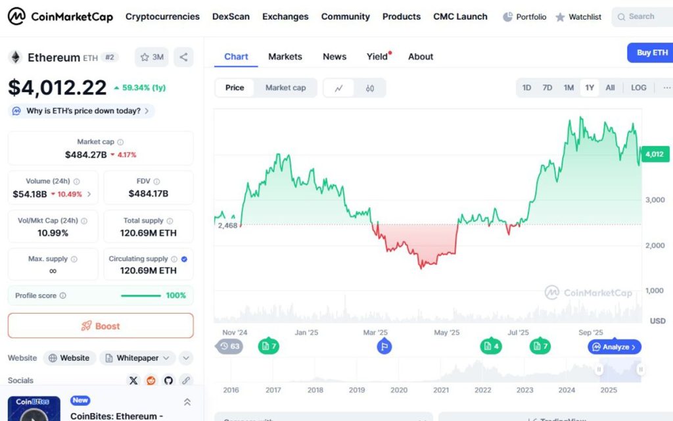
Task: Show Profile score info icon
Action: point(62,295)
